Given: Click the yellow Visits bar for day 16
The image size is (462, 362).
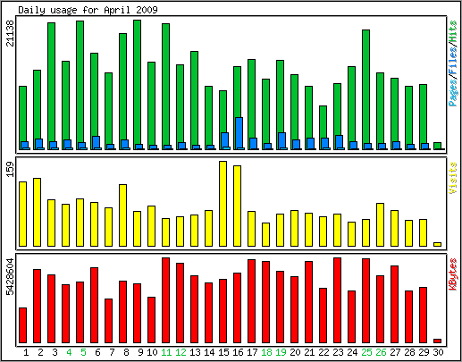Looking at the screenshot, I should pyautogui.click(x=237, y=206).
